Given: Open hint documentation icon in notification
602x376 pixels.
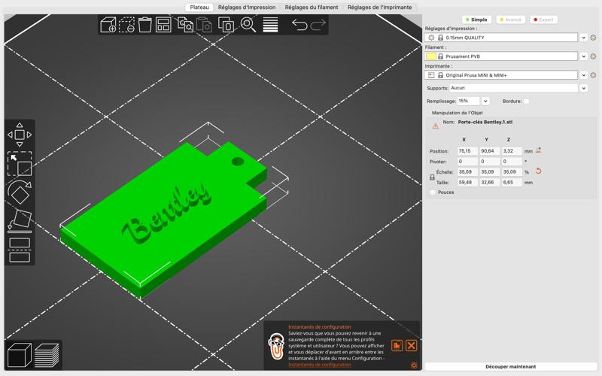Looking at the screenshot, I should click(397, 346).
